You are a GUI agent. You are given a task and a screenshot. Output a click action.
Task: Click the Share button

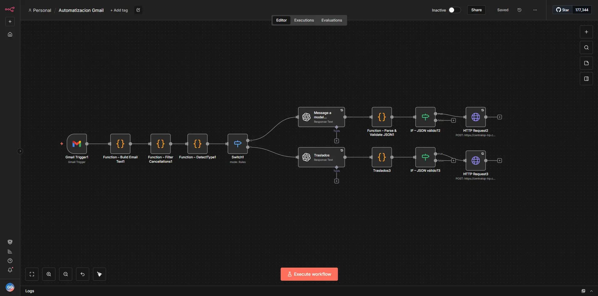tap(476, 10)
